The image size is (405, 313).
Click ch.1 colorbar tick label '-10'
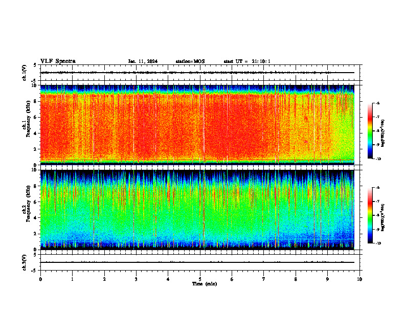tap(378, 159)
